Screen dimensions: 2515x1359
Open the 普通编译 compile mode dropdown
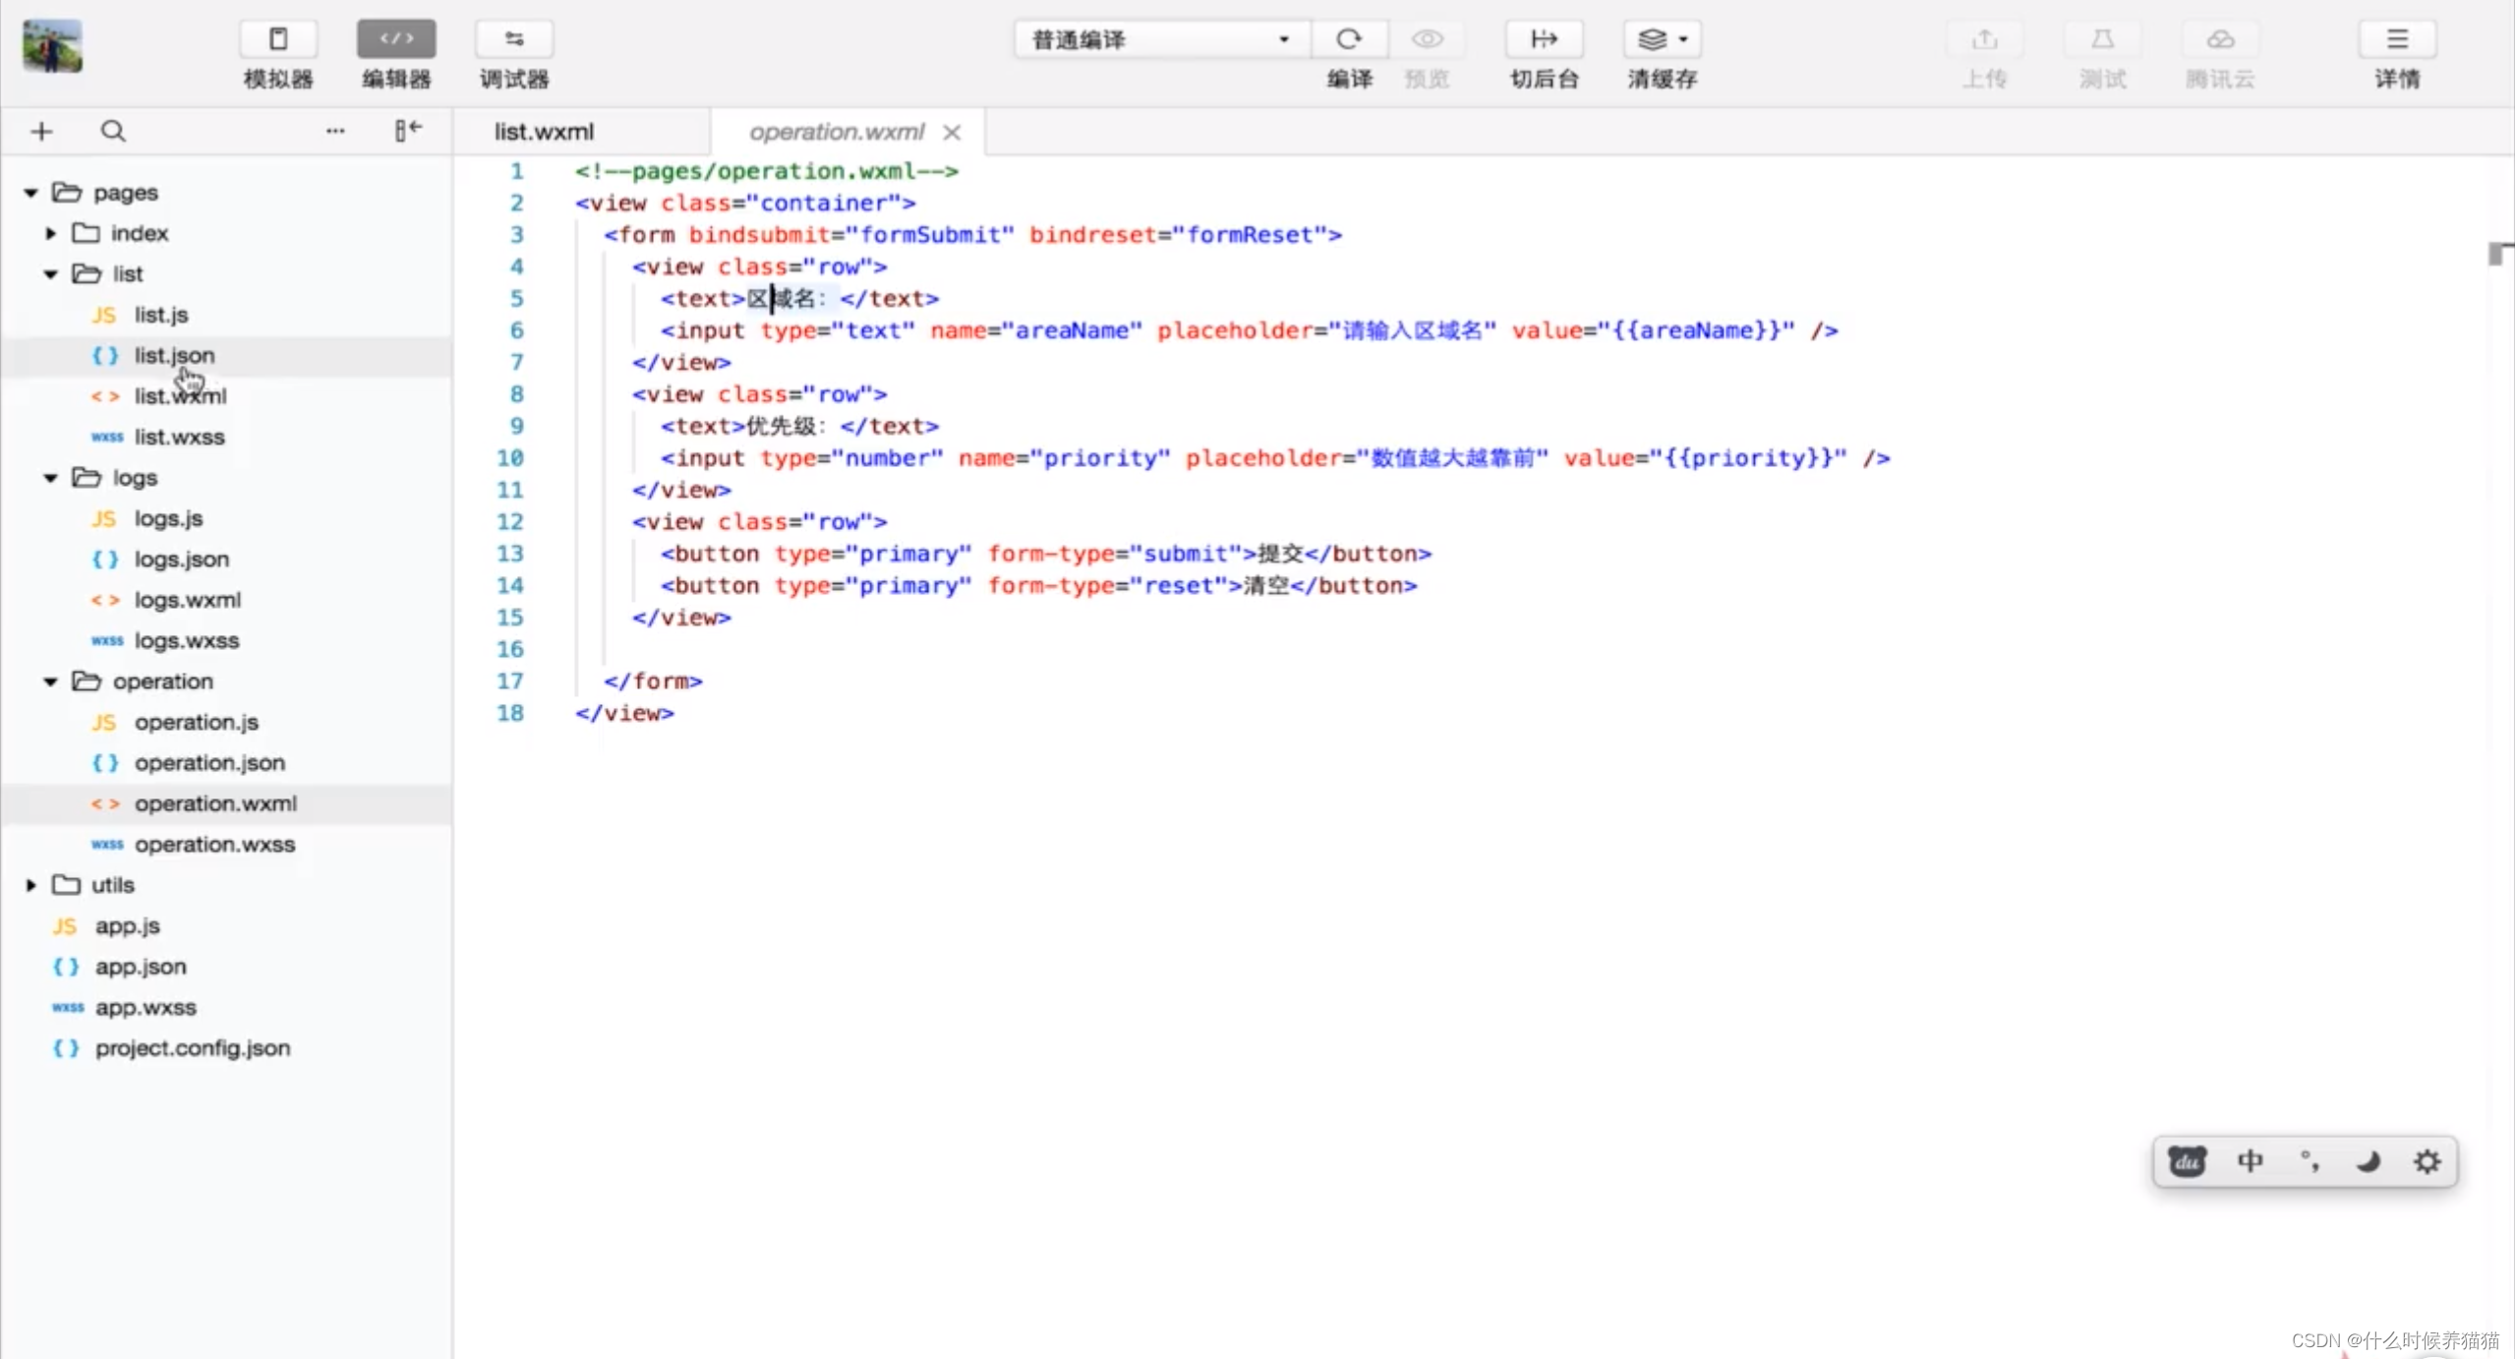1161,39
